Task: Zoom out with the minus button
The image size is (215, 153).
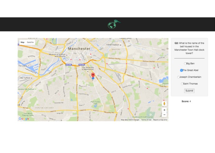Action: click(164, 115)
